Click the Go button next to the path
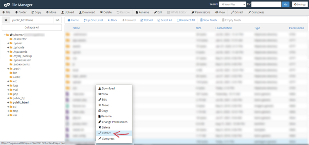309x145 pixels. (x=57, y=20)
